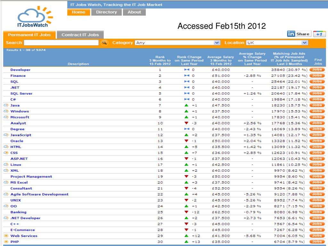Click the red down arrow in Banking row
Viewport: 328px width, 246px height.
coord(186,212)
